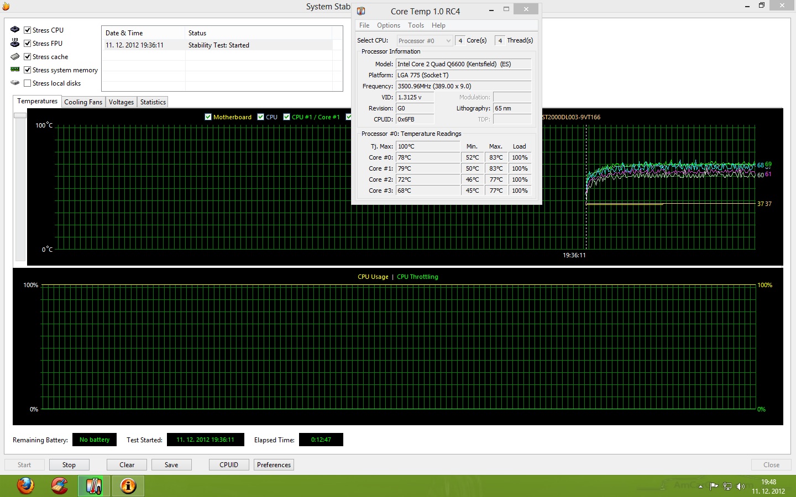Switch to the AIDA64 info taskbar icon

(x=128, y=486)
